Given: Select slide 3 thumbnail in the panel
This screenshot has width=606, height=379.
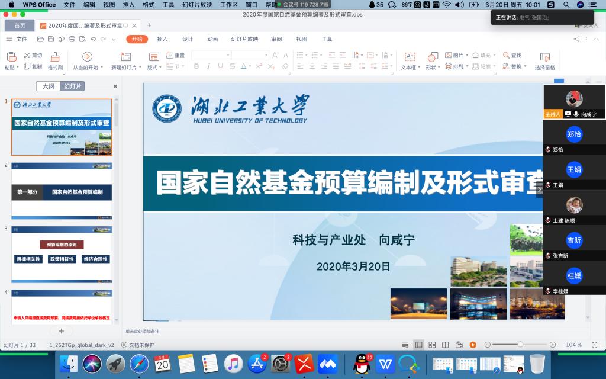Looking at the screenshot, I should [62, 253].
